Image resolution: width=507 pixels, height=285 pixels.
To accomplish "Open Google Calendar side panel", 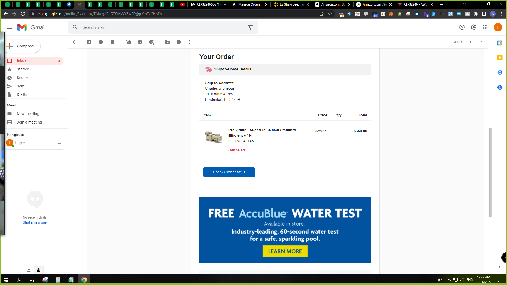I will [x=500, y=43].
